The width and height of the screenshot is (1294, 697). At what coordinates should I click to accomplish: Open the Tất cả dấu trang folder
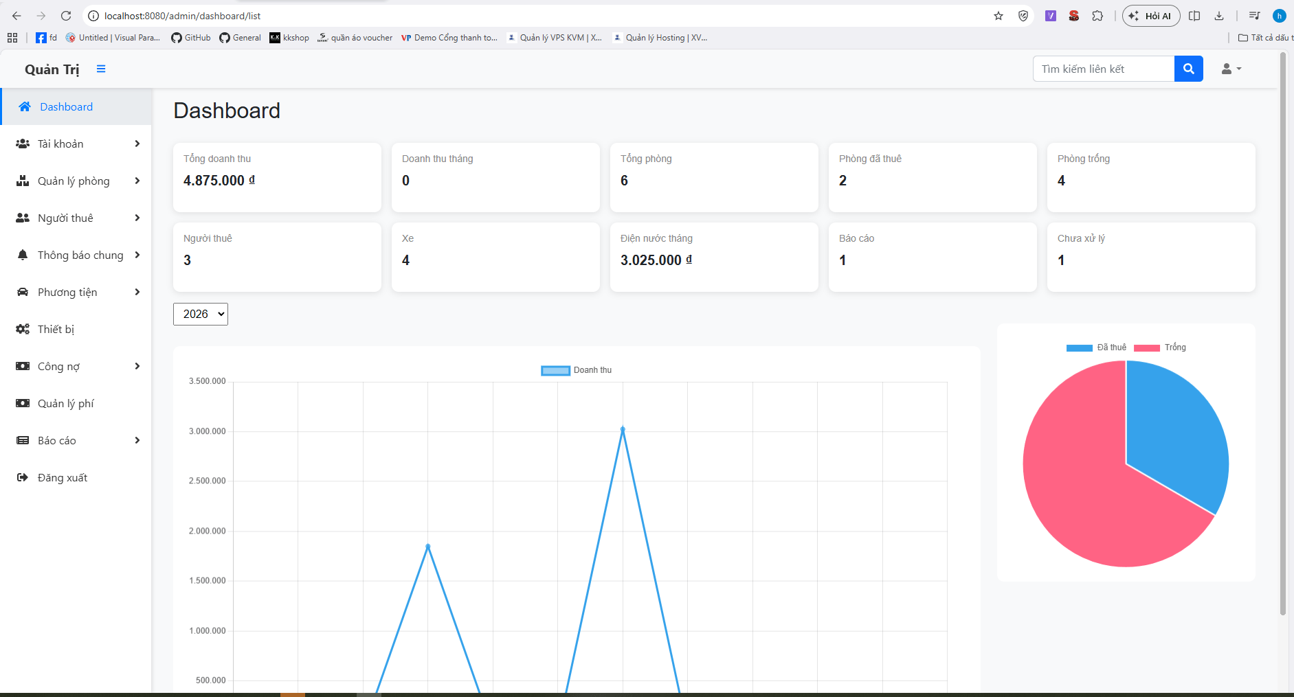point(1264,38)
